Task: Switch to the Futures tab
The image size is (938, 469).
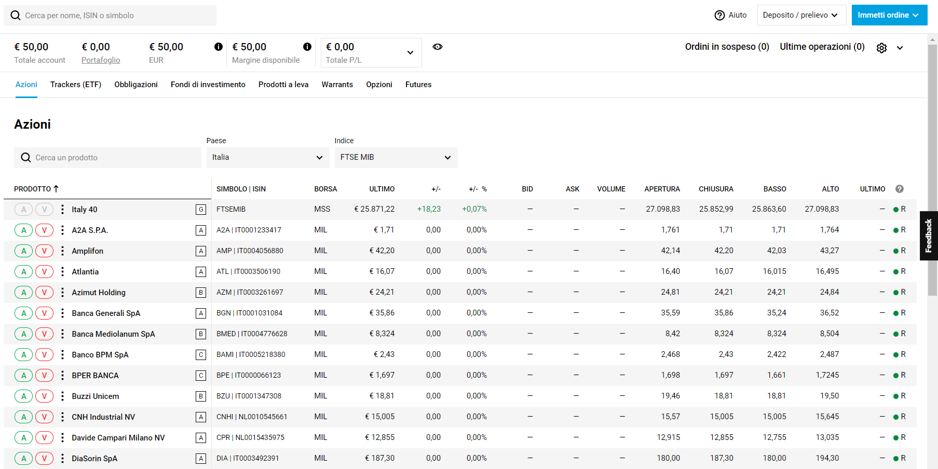Action: (418, 85)
